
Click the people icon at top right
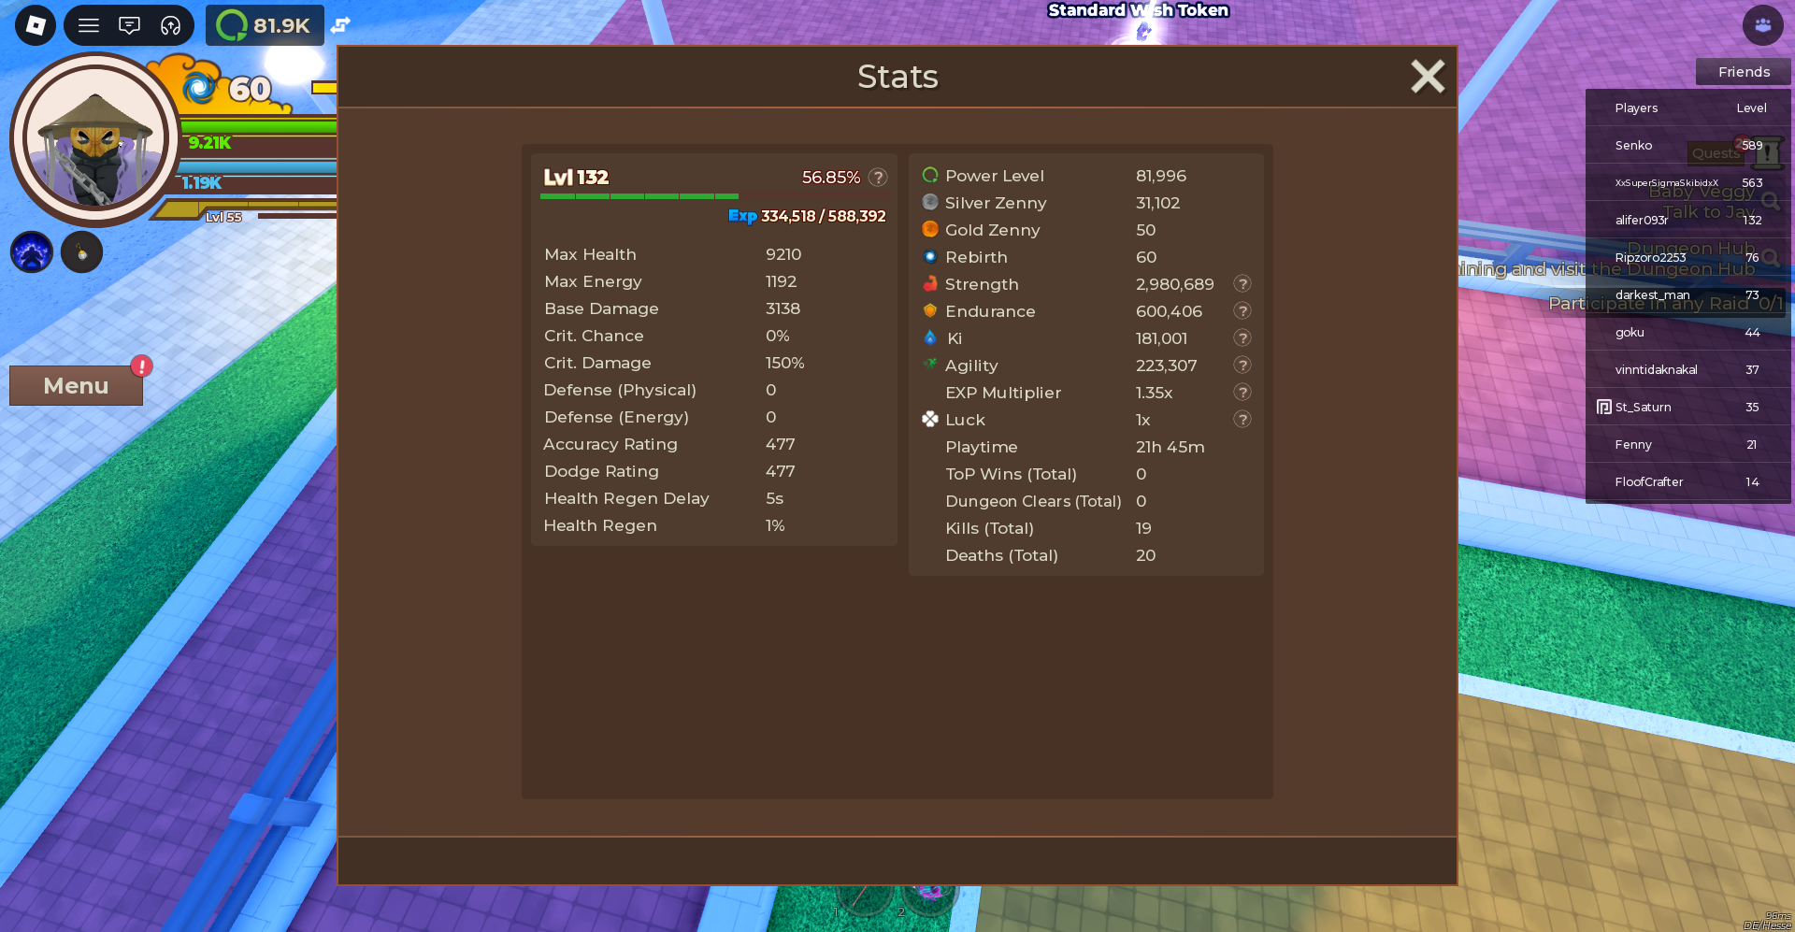(x=1762, y=25)
